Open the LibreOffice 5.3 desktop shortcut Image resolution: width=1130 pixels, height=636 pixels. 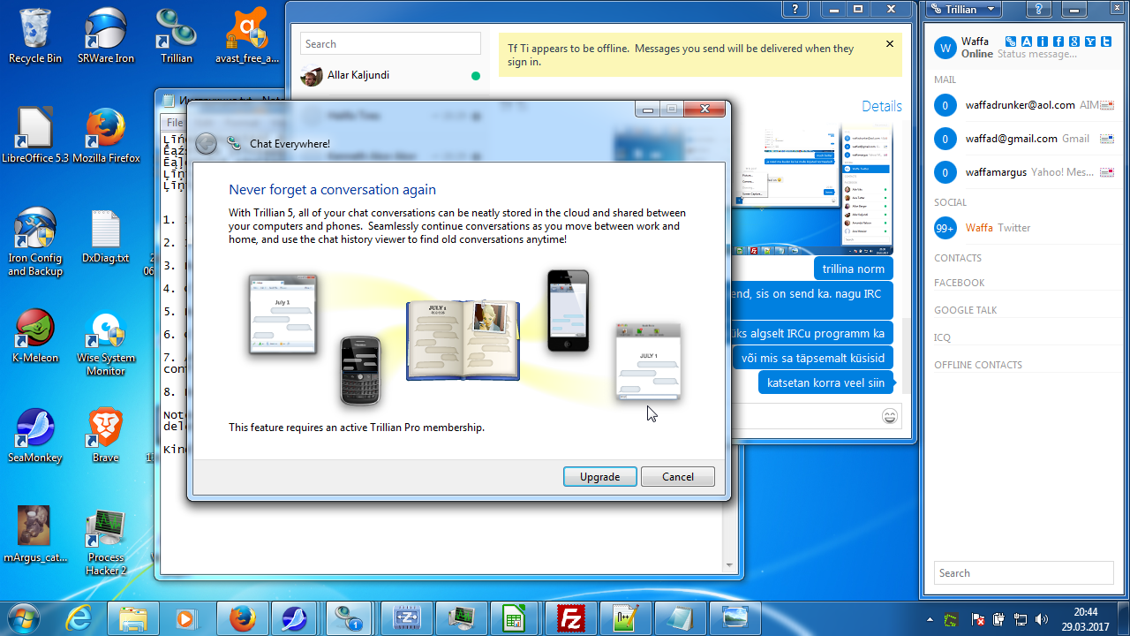[35, 135]
